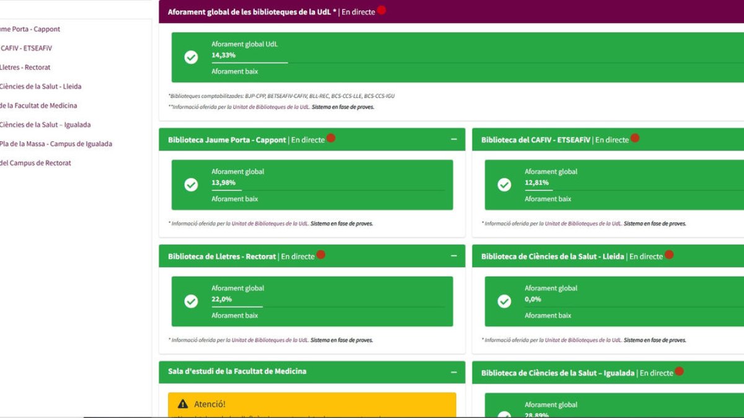Click the checkmark icon on CAFIV - ETSEAFiV card
The height and width of the screenshot is (418, 744).
tap(503, 185)
